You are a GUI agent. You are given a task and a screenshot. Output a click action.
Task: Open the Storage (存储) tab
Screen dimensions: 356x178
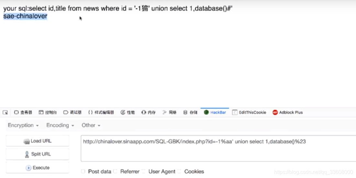[190, 112]
